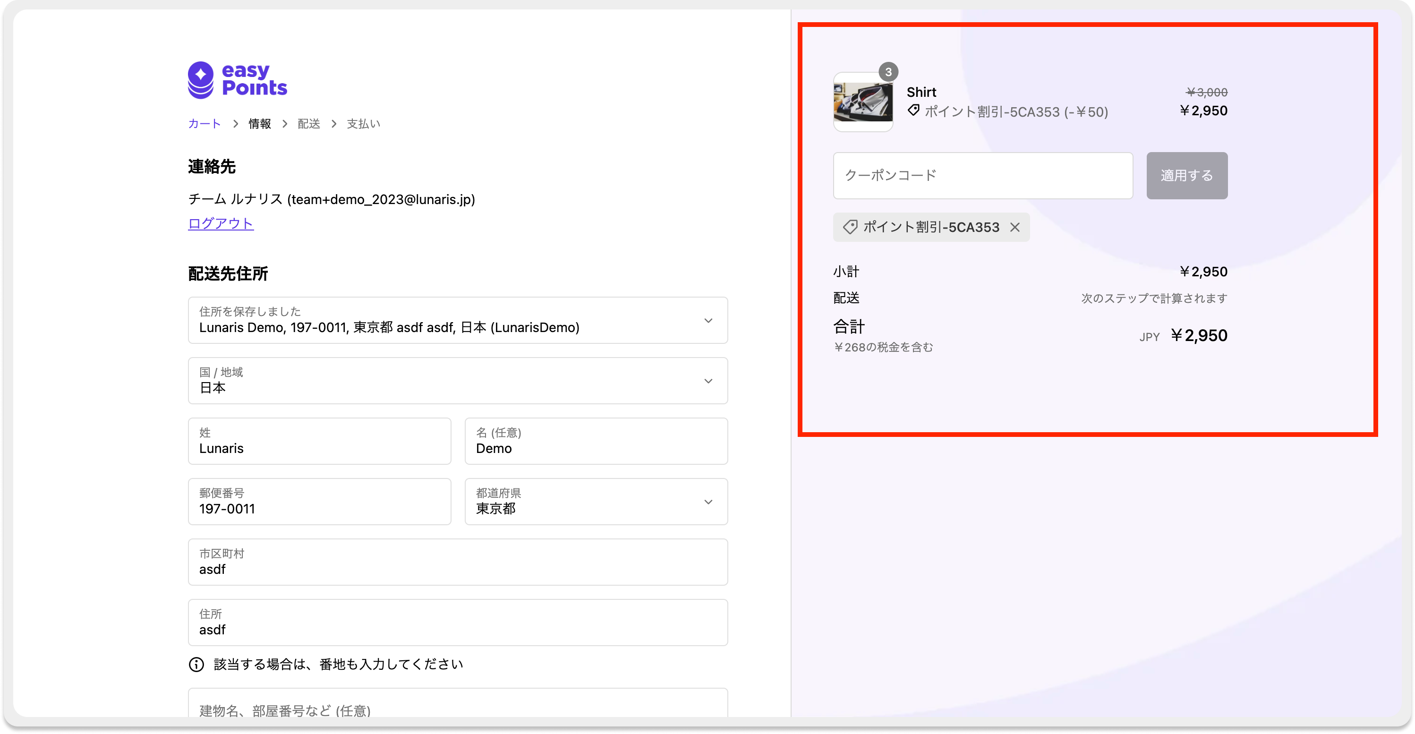1415x734 pixels.
Task: Click the ログアウト link
Action: tap(221, 223)
